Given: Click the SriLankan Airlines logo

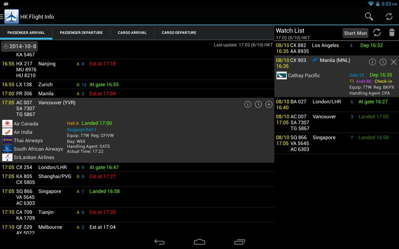Looking at the screenshot, I should click(x=7, y=157).
